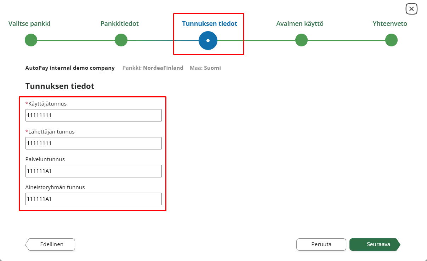427x261 pixels.
Task: Click the Edellinen back button
Action: click(x=50, y=244)
